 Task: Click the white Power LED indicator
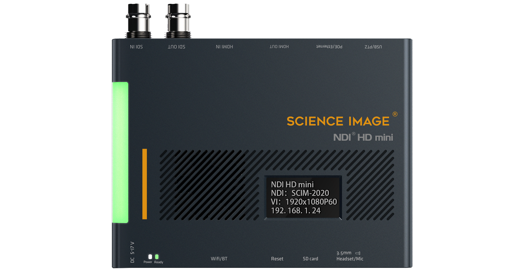tap(150, 256)
